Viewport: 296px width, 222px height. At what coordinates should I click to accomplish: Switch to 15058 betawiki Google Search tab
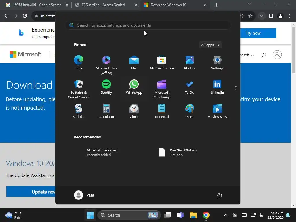click(x=37, y=5)
